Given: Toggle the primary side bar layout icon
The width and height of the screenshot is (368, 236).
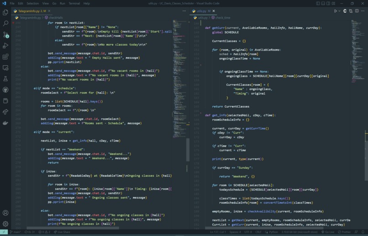Looking at the screenshot, I should click(x=318, y=3).
